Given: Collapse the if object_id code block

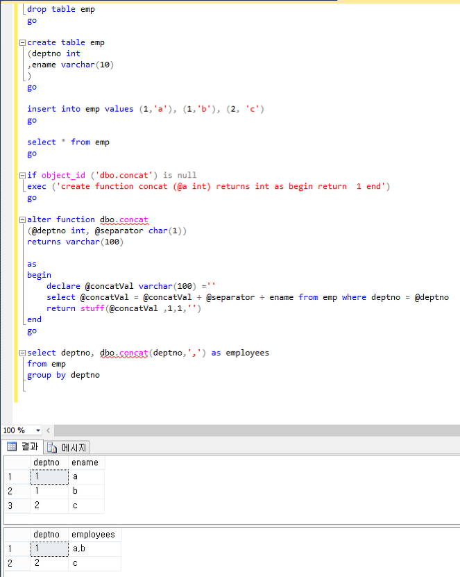Looking at the screenshot, I should 22,176.
